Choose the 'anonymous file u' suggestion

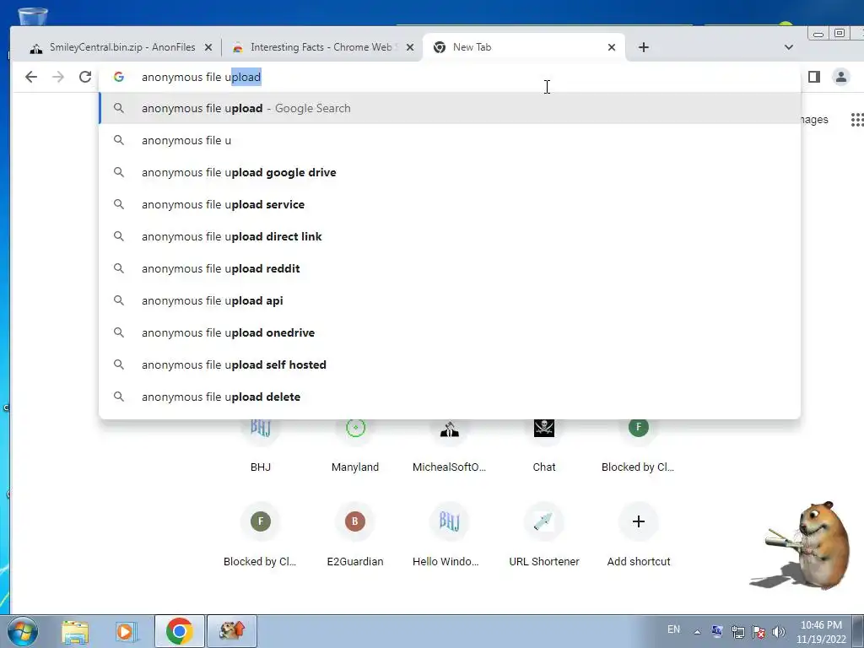pos(449,141)
